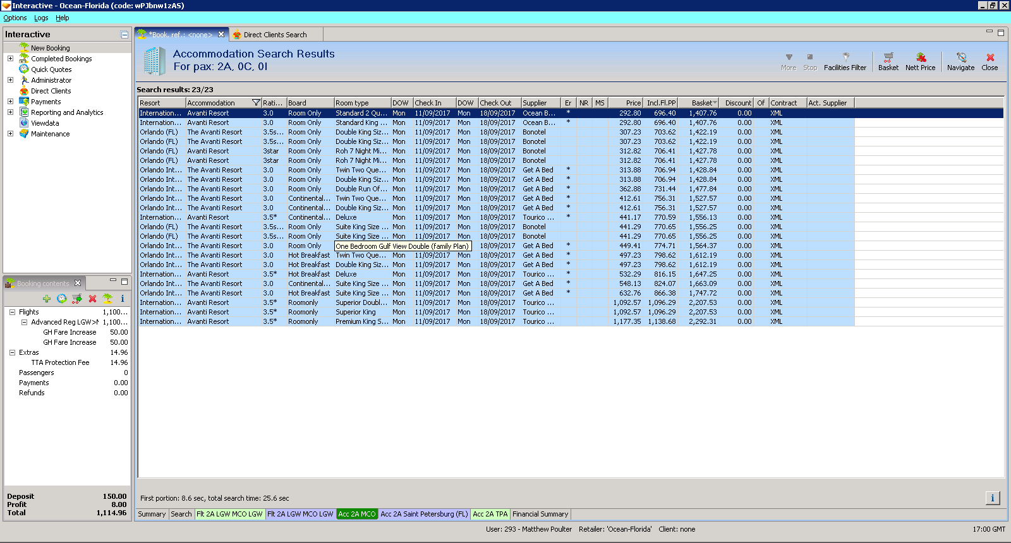This screenshot has width=1011, height=543.
Task: Sort results by Basket column header
Action: 701,103
